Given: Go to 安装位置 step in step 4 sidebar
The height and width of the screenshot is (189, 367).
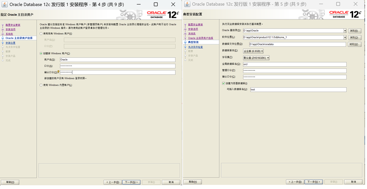Looking at the screenshot, I should click(x=10, y=43).
